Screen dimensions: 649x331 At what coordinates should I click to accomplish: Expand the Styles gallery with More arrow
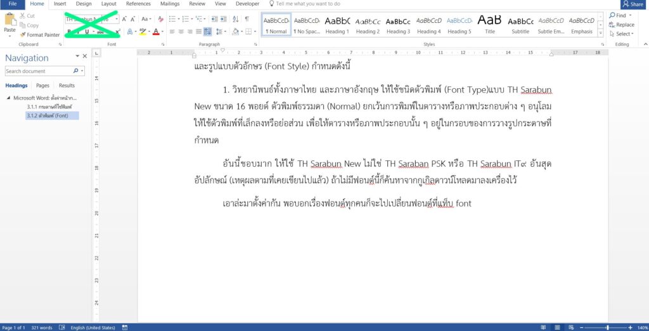(601, 34)
